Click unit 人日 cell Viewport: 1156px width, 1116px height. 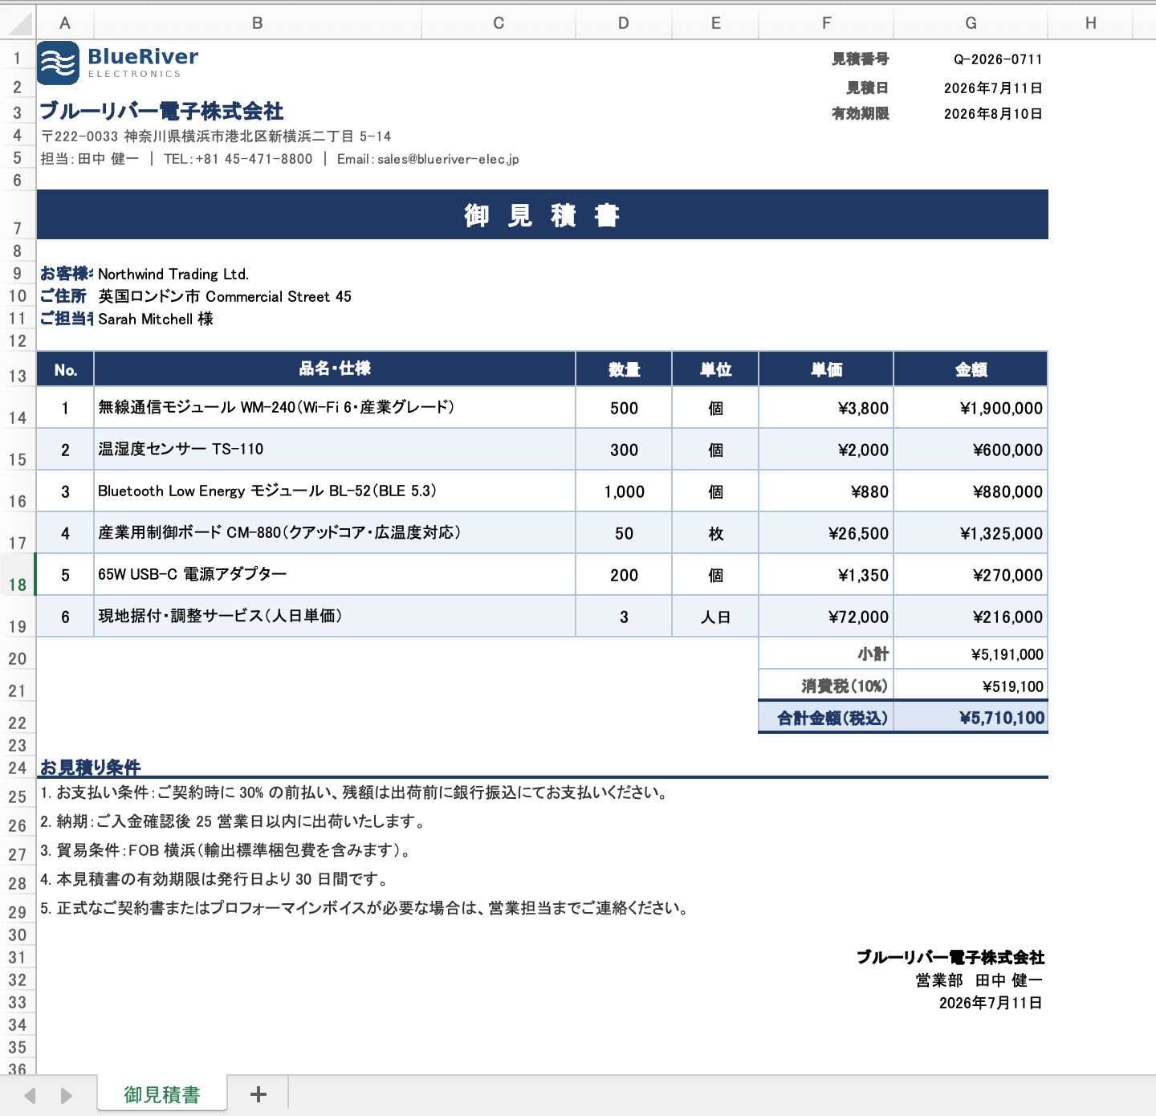pos(715,617)
